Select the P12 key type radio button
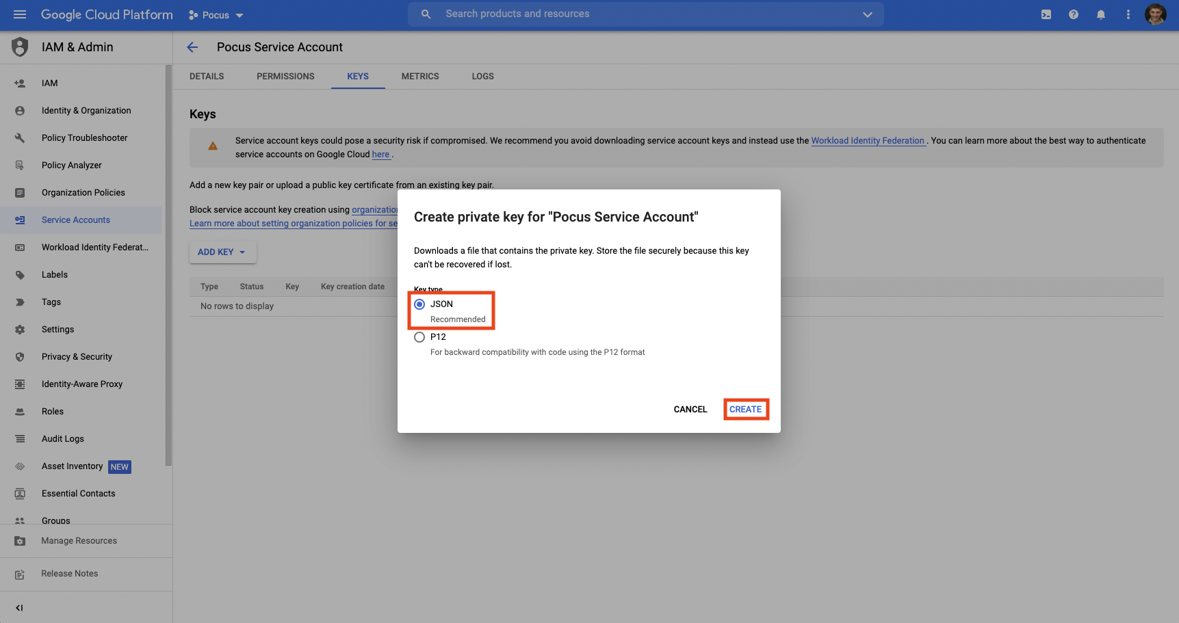Image resolution: width=1179 pixels, height=623 pixels. pos(419,337)
